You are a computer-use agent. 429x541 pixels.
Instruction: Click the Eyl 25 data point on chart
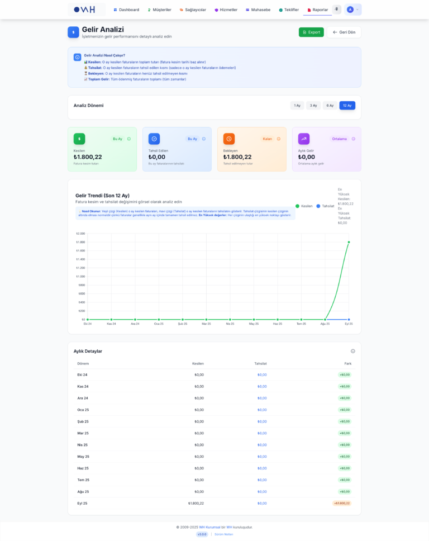click(349, 242)
